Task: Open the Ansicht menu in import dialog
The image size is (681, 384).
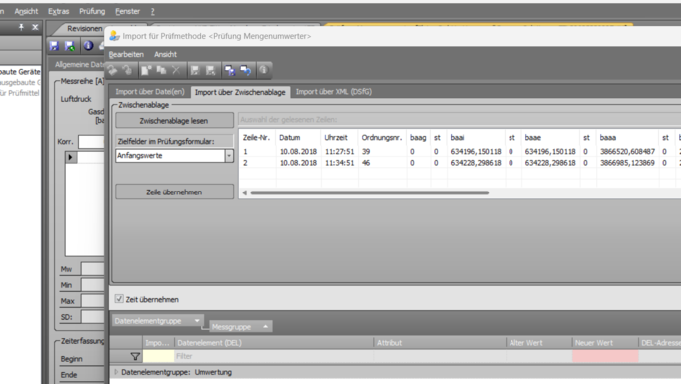Action: pyautogui.click(x=166, y=54)
